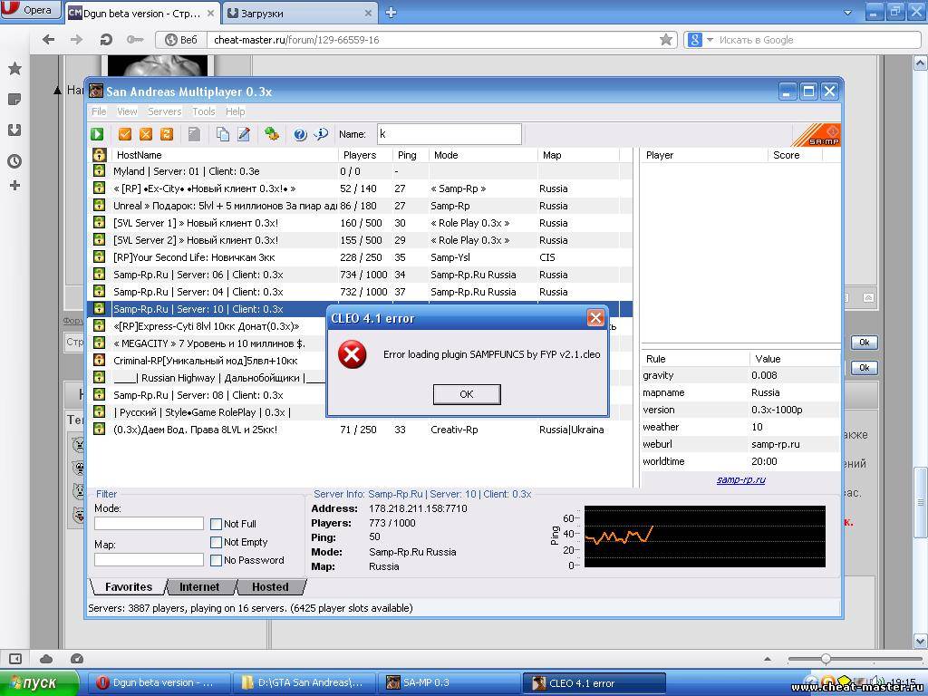Click OK in CLEO 4.1 error dialog
This screenshot has height=696, width=928.
(467, 394)
